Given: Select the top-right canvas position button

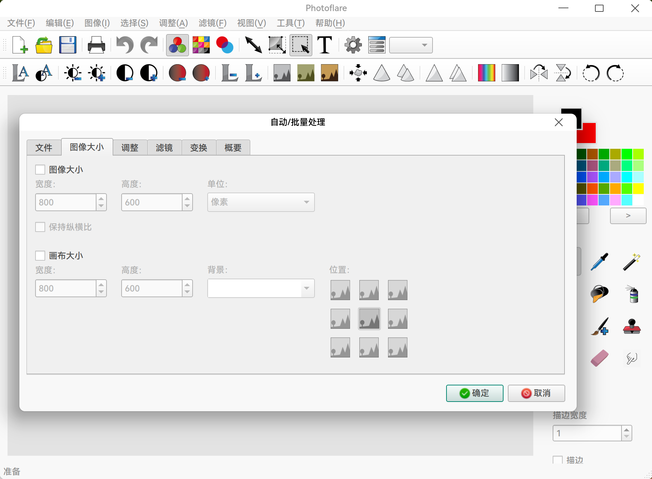Looking at the screenshot, I should pos(398,290).
